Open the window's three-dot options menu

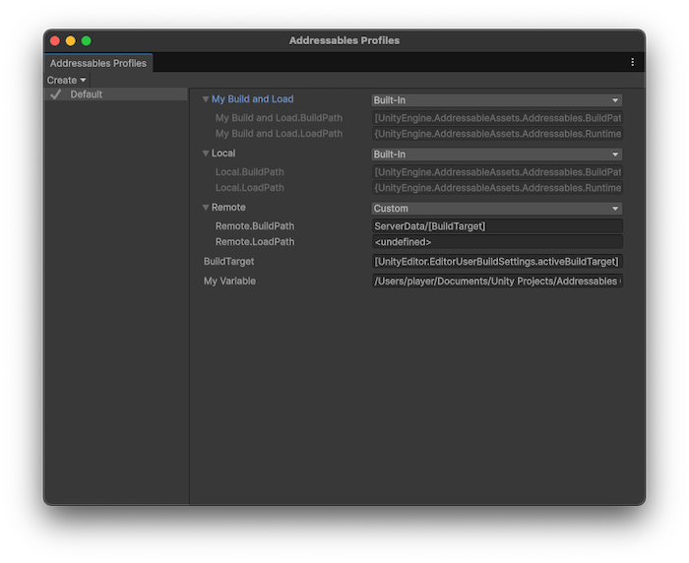(632, 62)
